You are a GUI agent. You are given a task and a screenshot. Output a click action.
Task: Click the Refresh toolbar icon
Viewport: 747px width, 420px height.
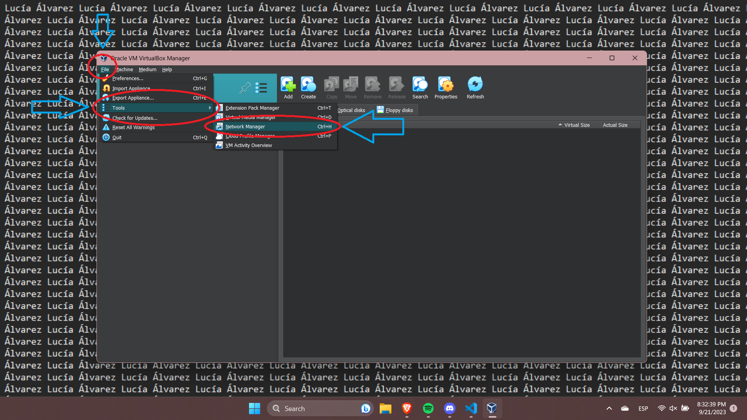475,87
